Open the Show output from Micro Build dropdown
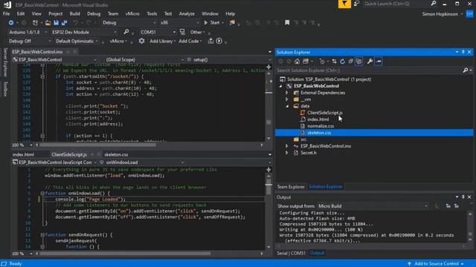 coord(373,206)
